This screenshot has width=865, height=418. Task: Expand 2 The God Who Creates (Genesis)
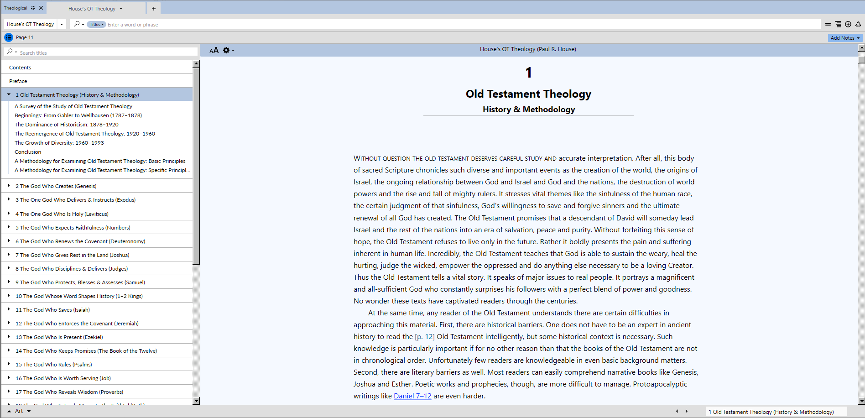[x=9, y=186]
